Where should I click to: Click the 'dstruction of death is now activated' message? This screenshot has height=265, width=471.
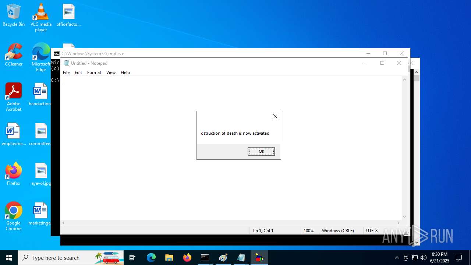(x=235, y=133)
